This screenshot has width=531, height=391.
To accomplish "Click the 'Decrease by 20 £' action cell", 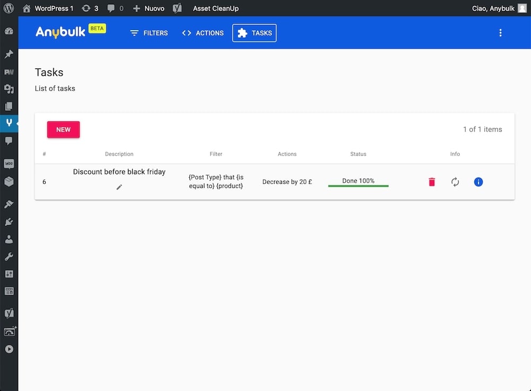I will pos(287,182).
